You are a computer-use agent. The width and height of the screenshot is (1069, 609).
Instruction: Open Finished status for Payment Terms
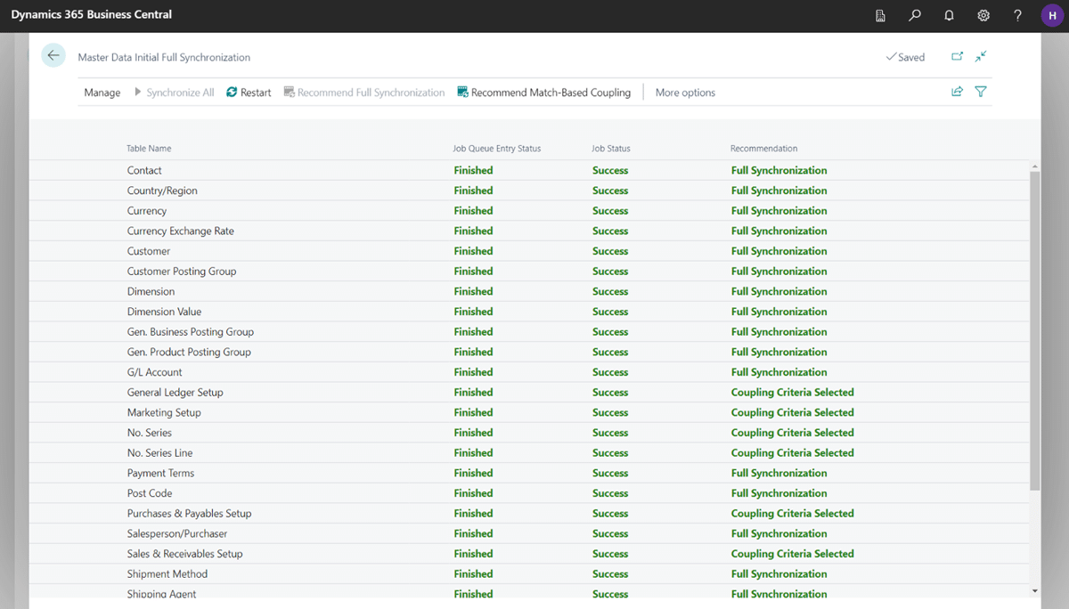click(473, 473)
